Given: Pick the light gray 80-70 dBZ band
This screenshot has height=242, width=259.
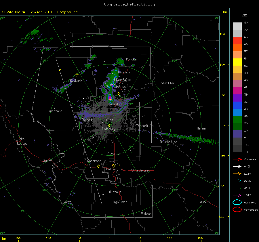Looking at the screenshot, I should tap(237, 26).
